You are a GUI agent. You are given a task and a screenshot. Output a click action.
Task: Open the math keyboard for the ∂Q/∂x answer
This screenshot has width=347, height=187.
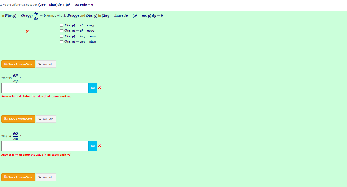point(93,146)
